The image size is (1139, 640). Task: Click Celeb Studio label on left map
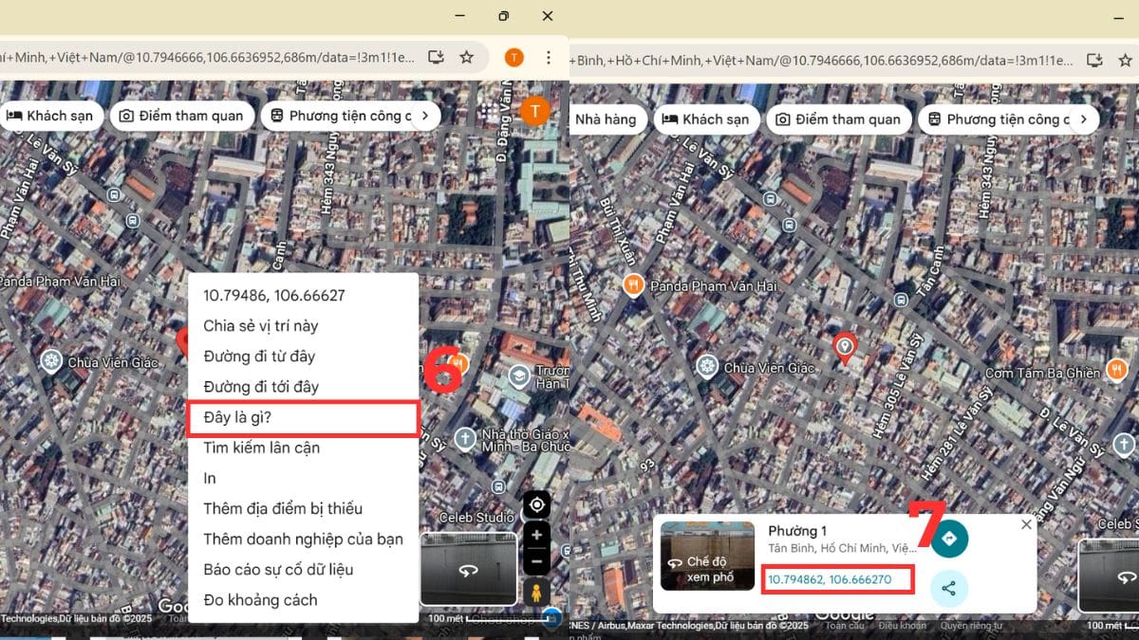[x=476, y=518]
